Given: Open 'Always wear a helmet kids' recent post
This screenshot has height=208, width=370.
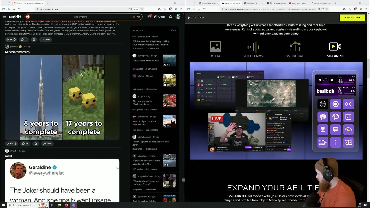Looking at the screenshot, I should [146, 60].
